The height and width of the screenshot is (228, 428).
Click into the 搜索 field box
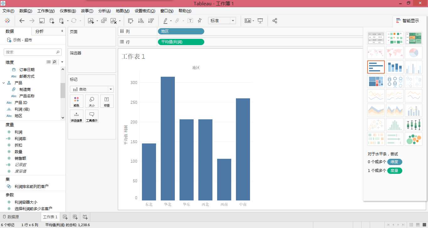coord(33,52)
